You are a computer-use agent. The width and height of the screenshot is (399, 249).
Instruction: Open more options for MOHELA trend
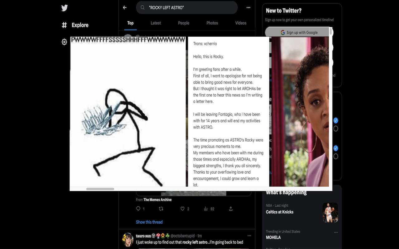point(336,233)
